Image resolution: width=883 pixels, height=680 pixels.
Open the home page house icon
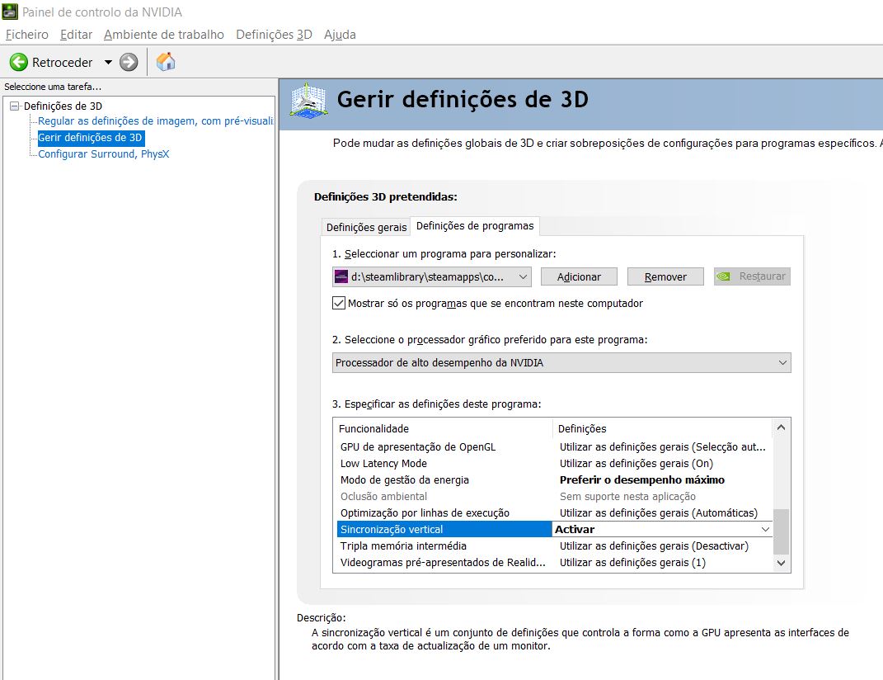166,62
